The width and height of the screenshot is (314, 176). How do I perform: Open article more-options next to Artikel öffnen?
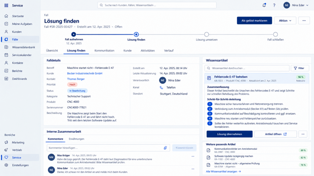click(303, 134)
